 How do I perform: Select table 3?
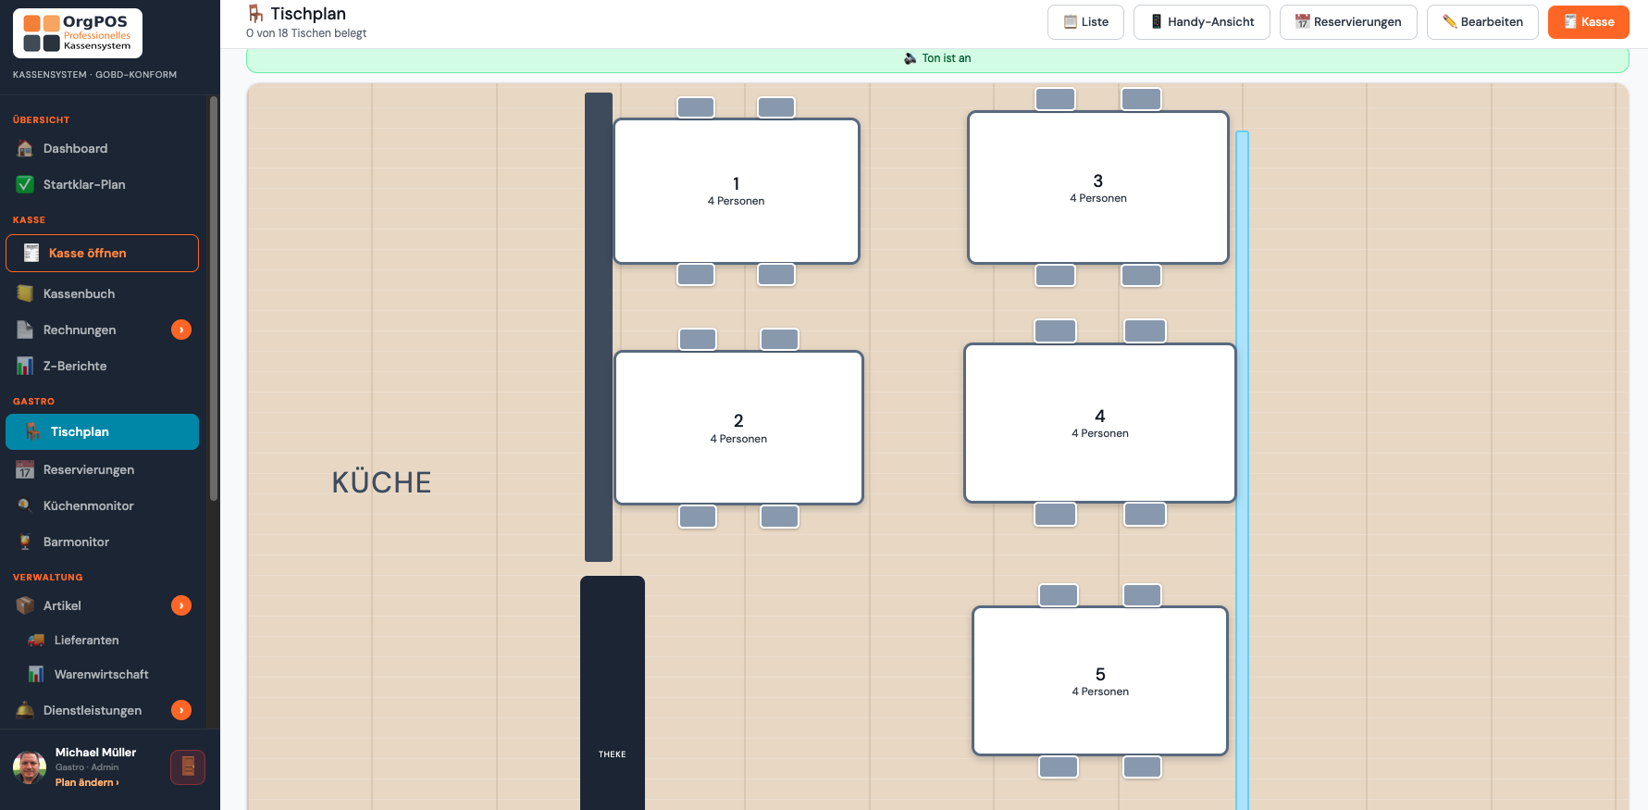click(x=1098, y=188)
